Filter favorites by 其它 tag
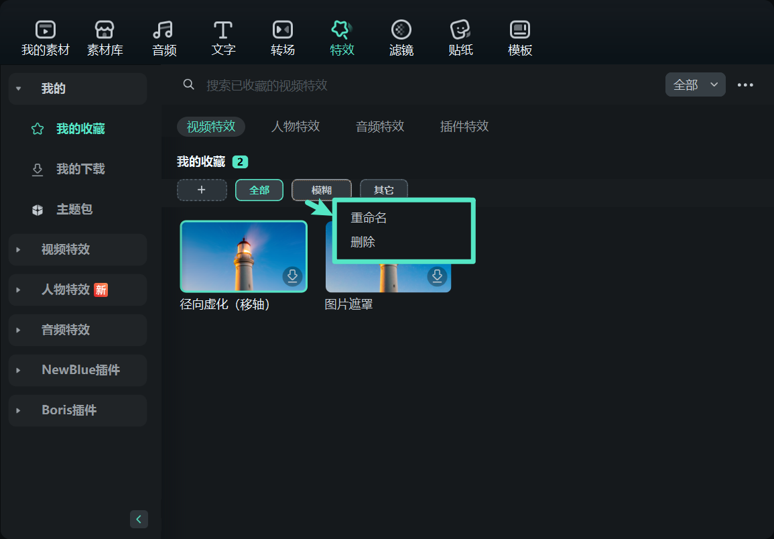Screen dimensions: 774x539 coord(383,190)
